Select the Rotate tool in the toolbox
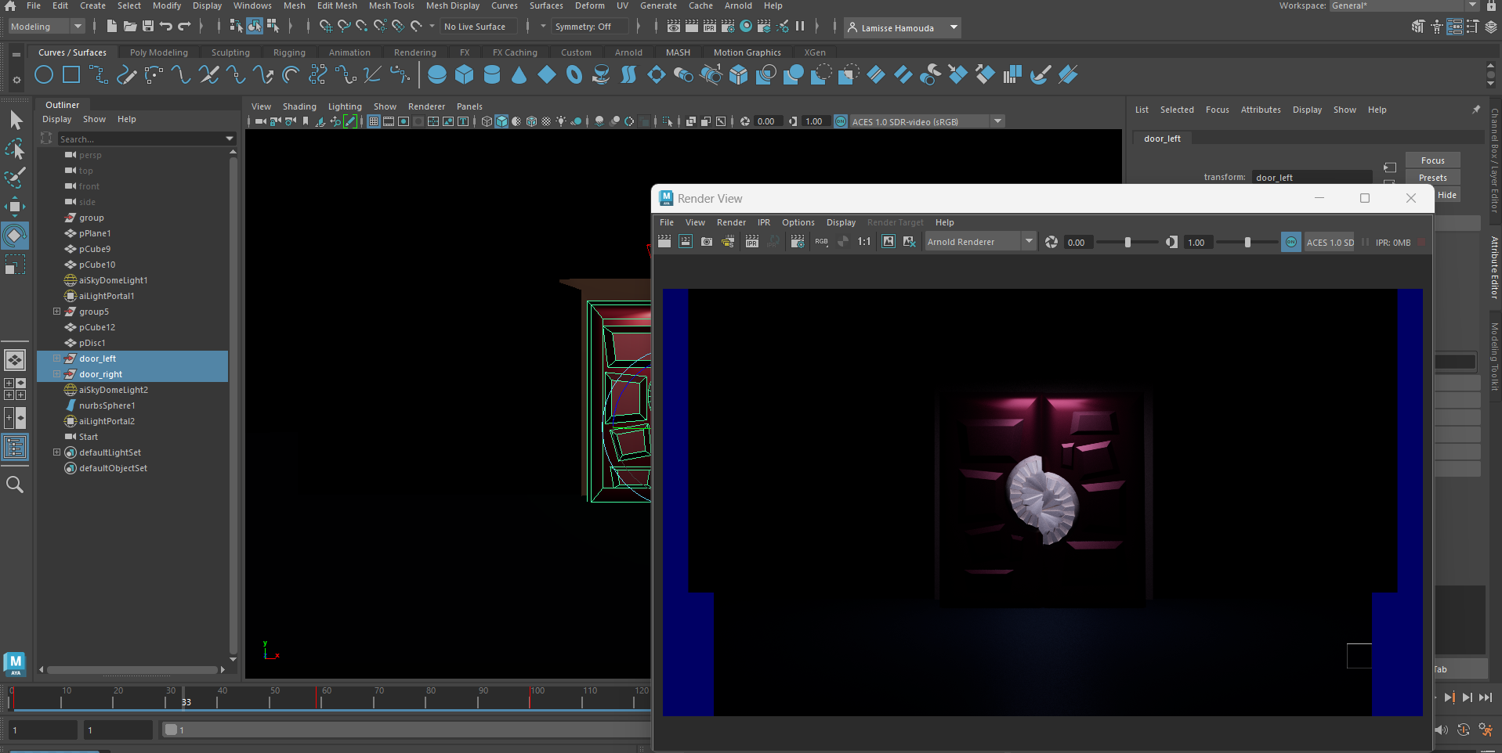Image resolution: width=1502 pixels, height=753 pixels. click(x=15, y=235)
